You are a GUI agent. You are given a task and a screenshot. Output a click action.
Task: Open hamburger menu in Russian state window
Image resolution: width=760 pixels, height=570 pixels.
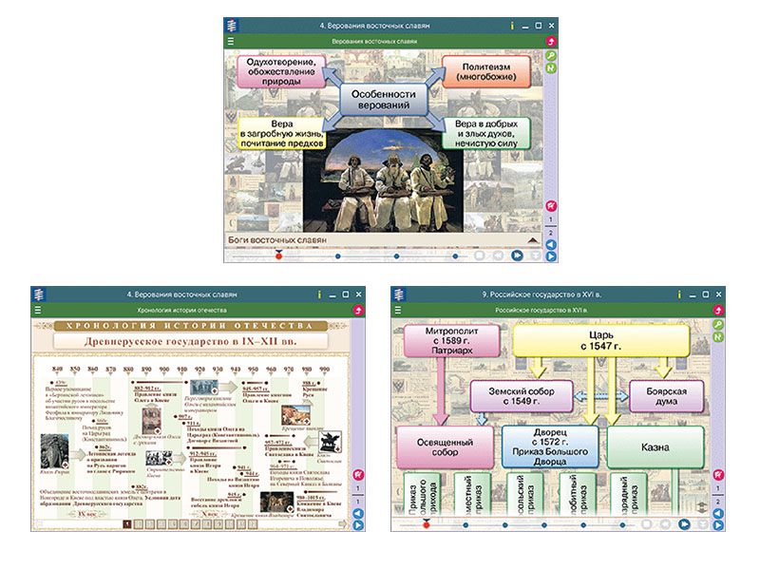[x=398, y=311]
